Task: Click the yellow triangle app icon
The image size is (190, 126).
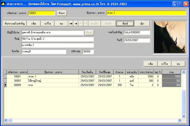Action: point(3,4)
